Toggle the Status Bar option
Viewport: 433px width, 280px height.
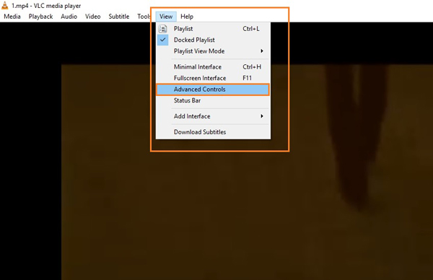pyautogui.click(x=213, y=100)
